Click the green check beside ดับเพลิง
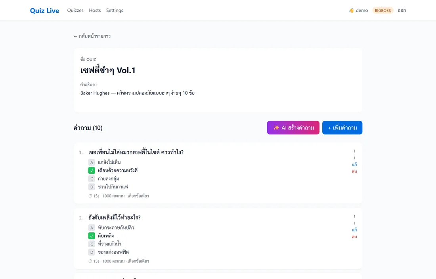Screen dimensions: 436x279 92,236
